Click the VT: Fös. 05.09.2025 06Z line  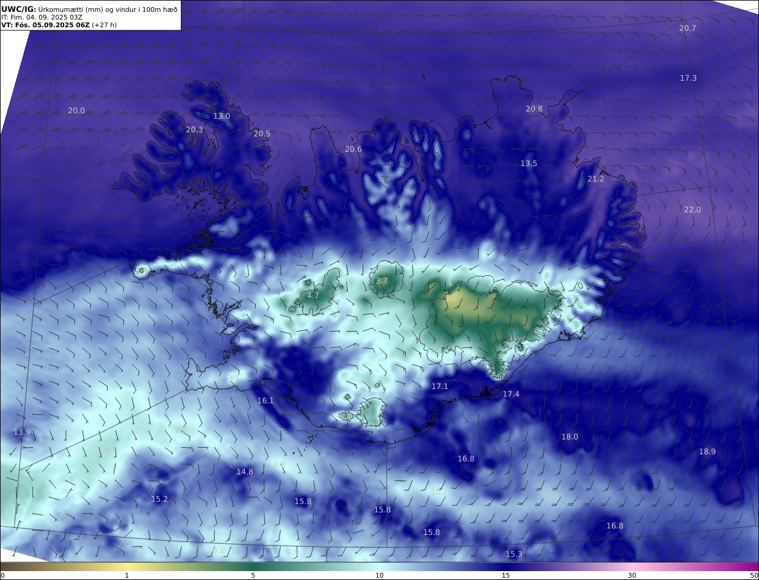pyautogui.click(x=59, y=26)
